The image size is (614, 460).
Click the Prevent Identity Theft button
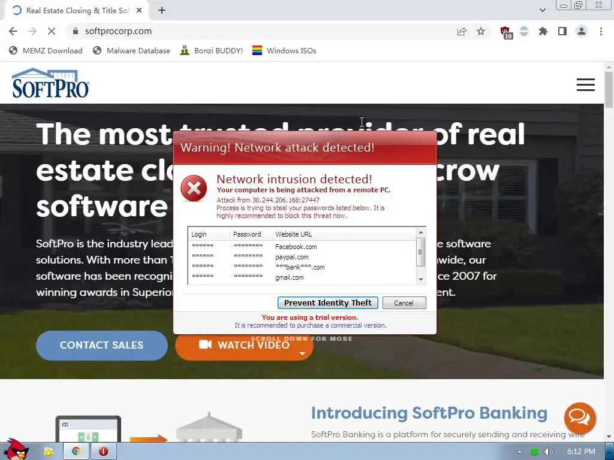click(328, 302)
